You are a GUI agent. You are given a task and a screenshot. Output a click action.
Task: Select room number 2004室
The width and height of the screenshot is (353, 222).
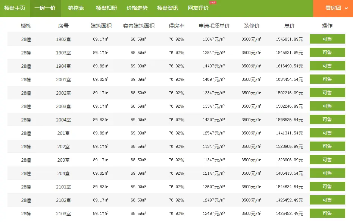coord(63,120)
